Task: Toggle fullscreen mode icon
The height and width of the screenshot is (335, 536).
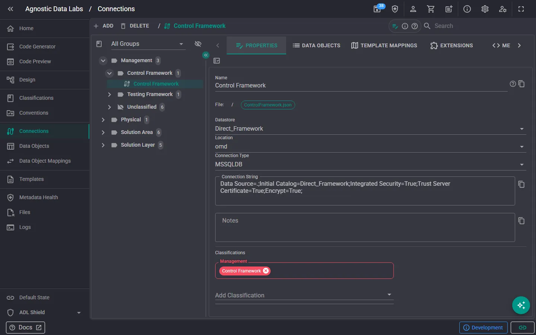Action: click(x=521, y=9)
